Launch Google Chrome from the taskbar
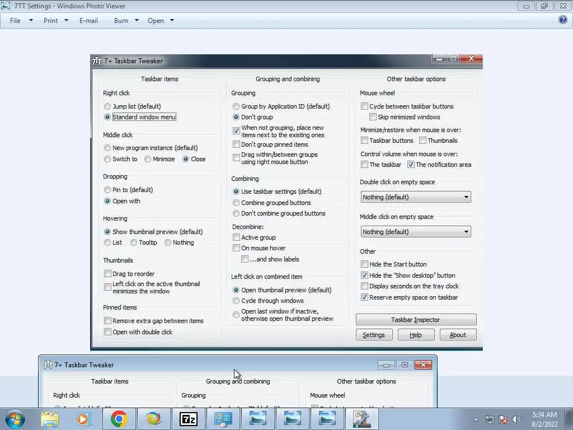The image size is (573, 430). pos(119,419)
